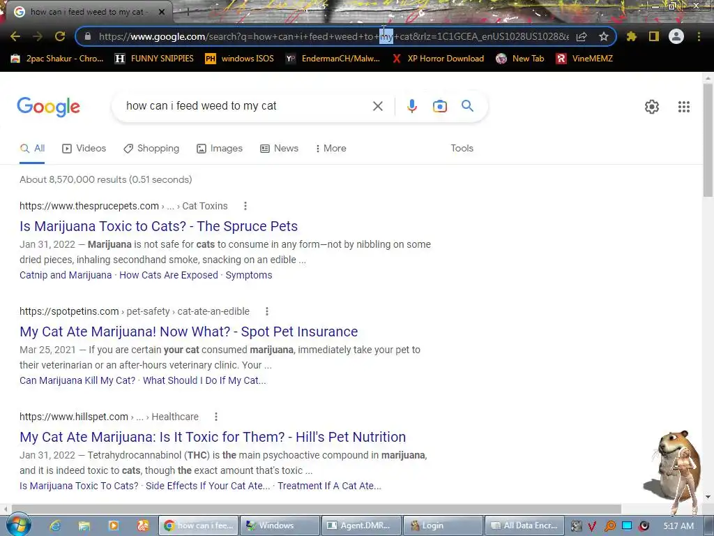Go back to the previous page
The image size is (714, 536).
coord(15,36)
